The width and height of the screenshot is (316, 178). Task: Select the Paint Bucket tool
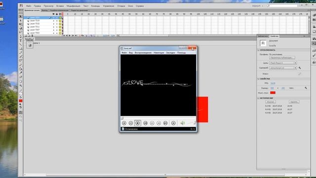pos(21,69)
